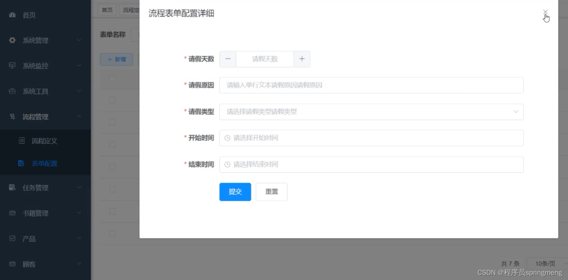Click the 请假原因 field label
The height and width of the screenshot is (280, 568).
pos(201,85)
